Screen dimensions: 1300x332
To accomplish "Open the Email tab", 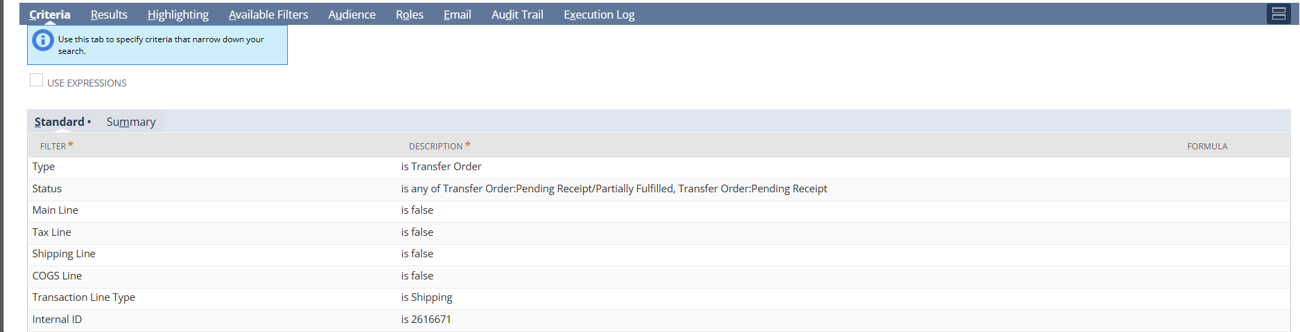I will (x=457, y=15).
